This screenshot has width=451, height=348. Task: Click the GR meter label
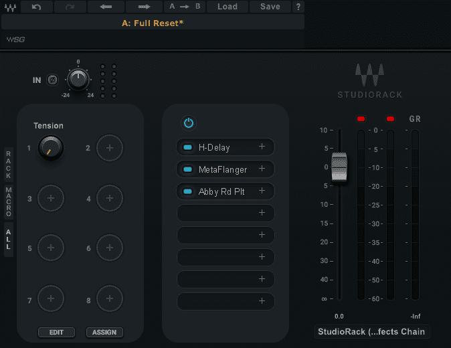click(x=415, y=118)
